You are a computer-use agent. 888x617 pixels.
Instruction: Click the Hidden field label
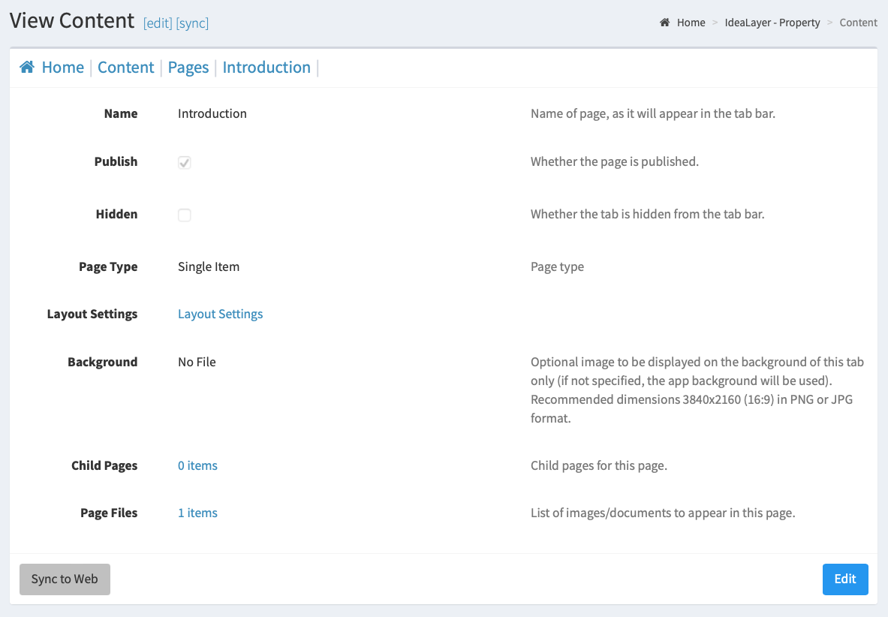[x=116, y=215]
